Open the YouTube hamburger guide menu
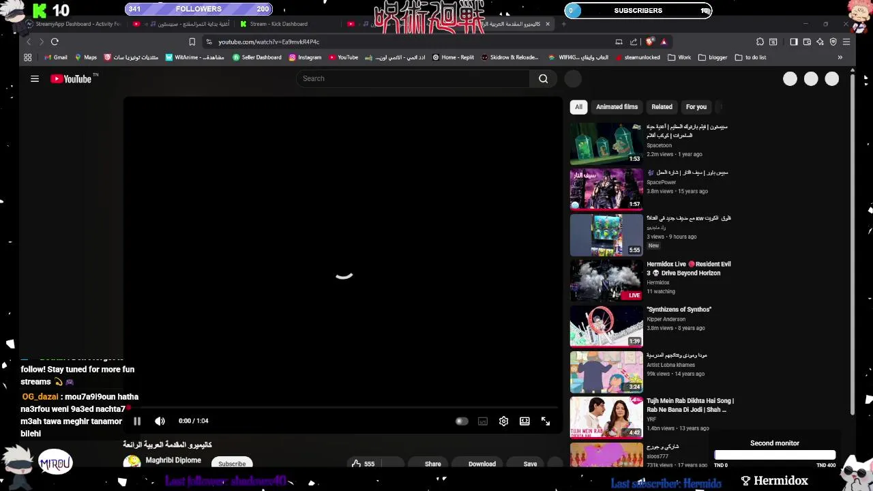This screenshot has height=491, width=873. [x=35, y=78]
